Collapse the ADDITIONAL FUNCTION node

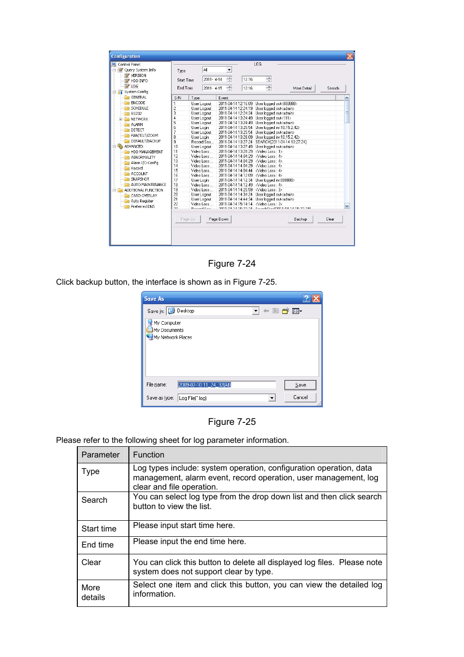pyautogui.click(x=114, y=190)
